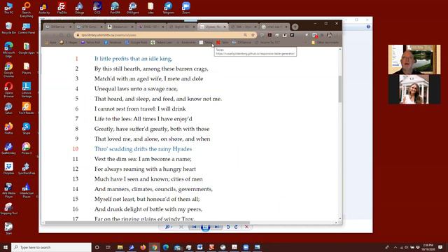The height and width of the screenshot is (252, 448).
Task: Open the Snipping Tool desktop shortcut
Action: pyautogui.click(x=8, y=209)
